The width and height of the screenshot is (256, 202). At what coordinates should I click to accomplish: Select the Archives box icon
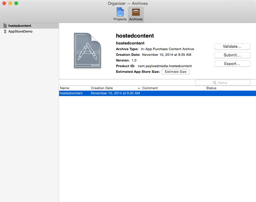coord(136,13)
